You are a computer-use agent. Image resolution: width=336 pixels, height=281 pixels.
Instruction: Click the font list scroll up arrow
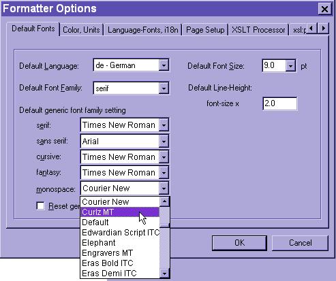pyautogui.click(x=164, y=201)
